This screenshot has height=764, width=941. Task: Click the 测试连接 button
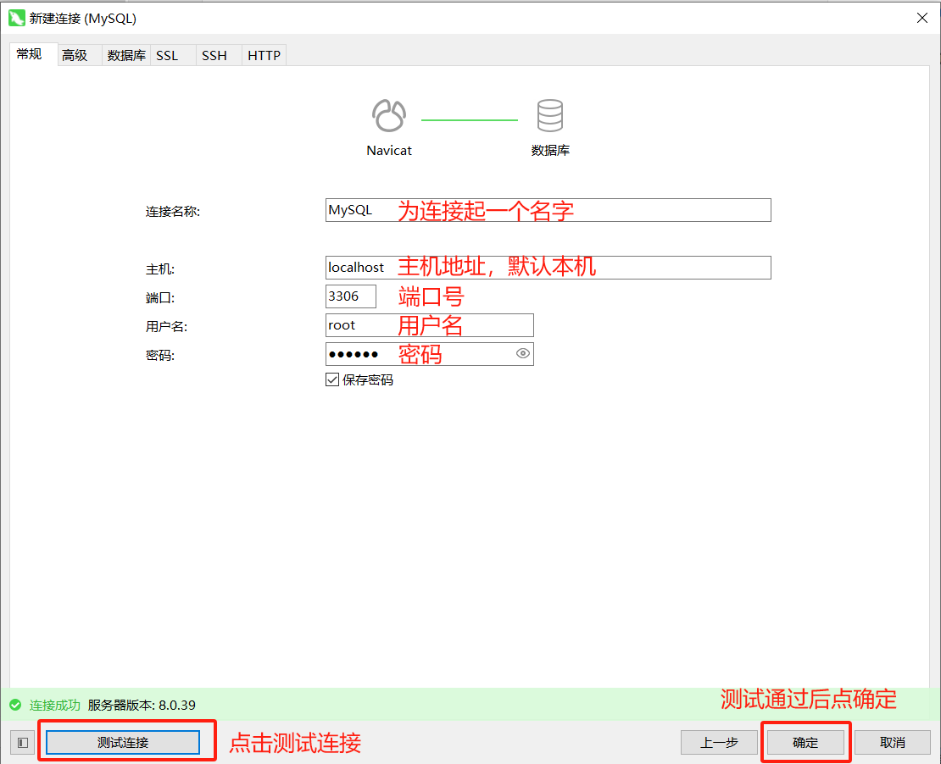pyautogui.click(x=123, y=743)
